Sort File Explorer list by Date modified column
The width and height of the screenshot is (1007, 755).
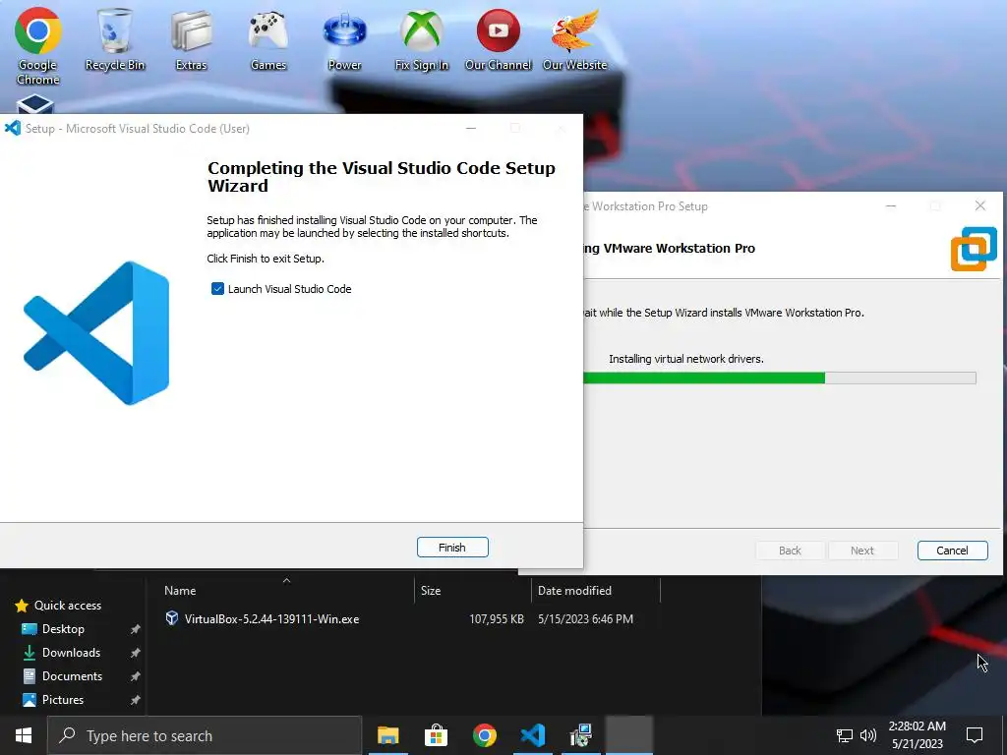point(574,591)
